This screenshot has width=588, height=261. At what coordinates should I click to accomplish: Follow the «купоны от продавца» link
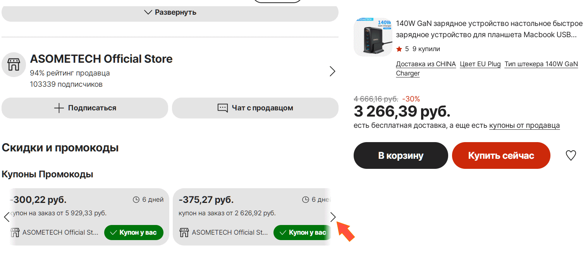click(x=524, y=125)
